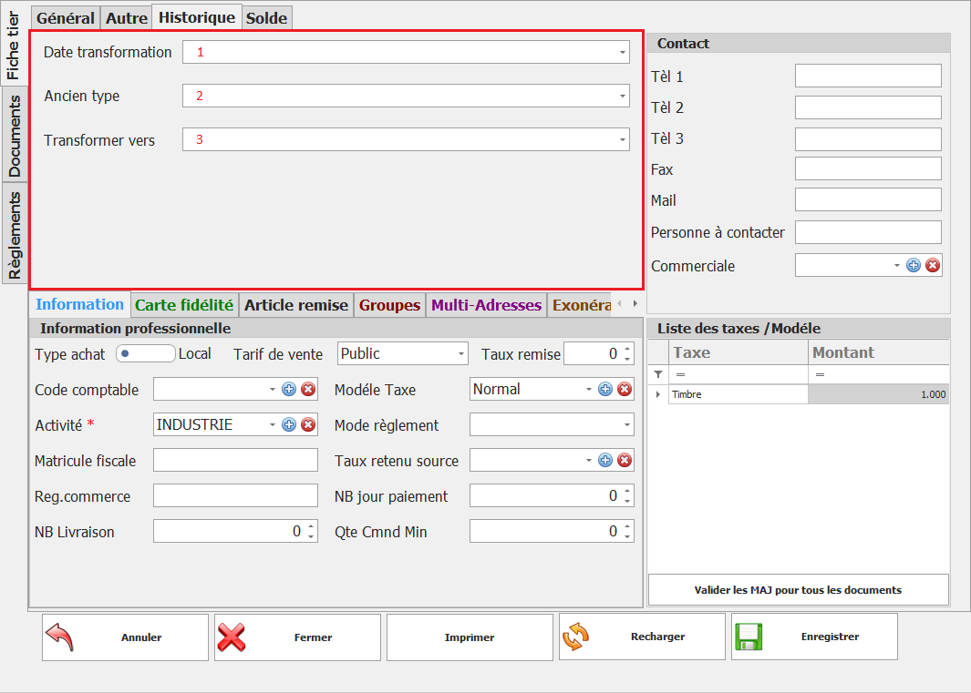Viewport: 971px width, 693px height.
Task: Click the Matricule fiscale input field
Action: point(235,460)
